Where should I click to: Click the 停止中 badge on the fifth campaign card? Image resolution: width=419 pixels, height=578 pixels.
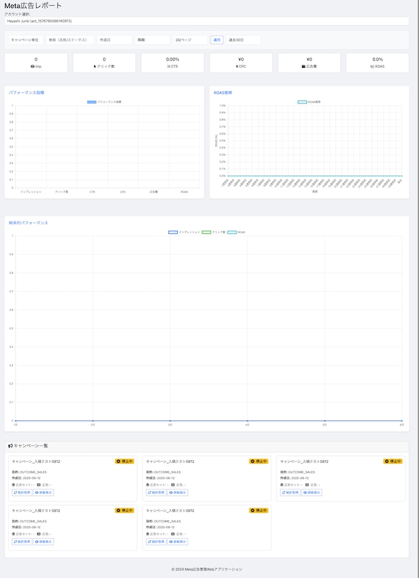259,511
